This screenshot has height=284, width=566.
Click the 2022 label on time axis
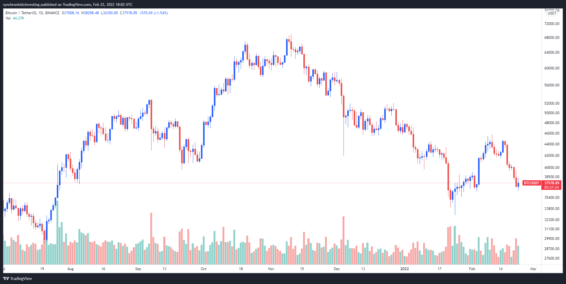click(404, 269)
